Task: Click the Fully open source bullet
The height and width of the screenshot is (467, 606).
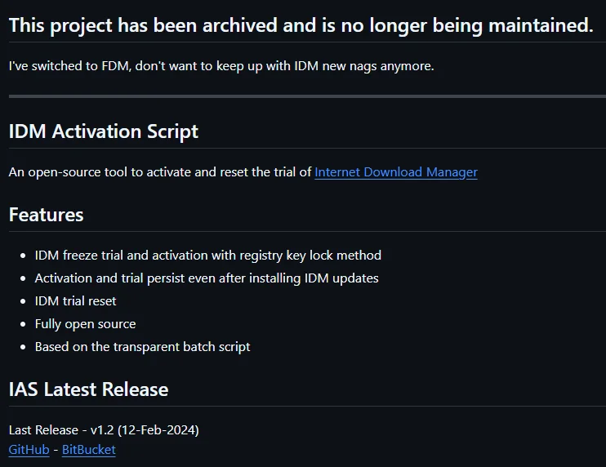Action: tap(85, 324)
